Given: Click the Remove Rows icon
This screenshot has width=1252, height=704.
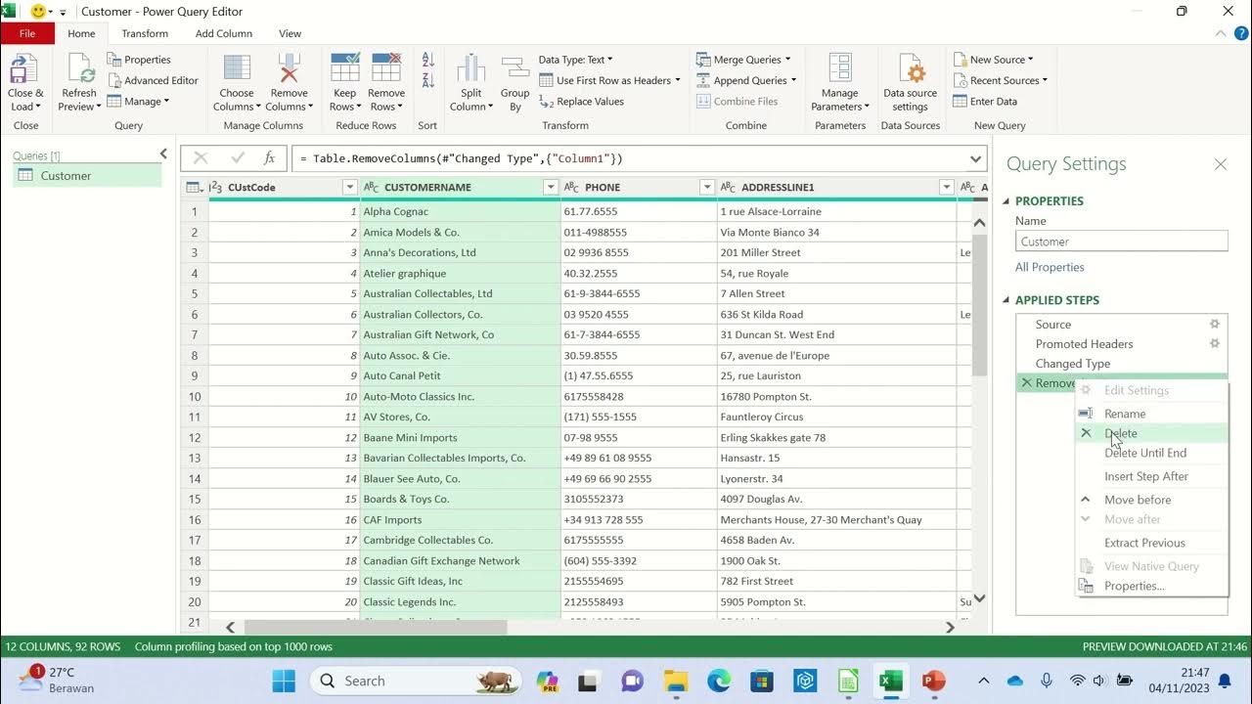Looking at the screenshot, I should coord(386,68).
